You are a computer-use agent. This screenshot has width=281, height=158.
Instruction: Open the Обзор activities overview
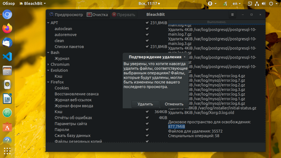[x=9, y=3]
